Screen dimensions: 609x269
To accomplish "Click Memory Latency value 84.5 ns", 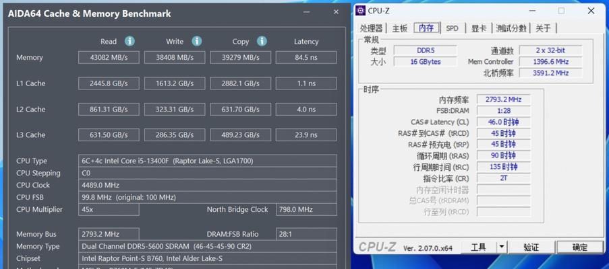I will pyautogui.click(x=306, y=57).
